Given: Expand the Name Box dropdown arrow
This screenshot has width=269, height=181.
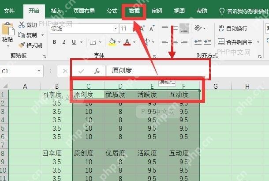Looking at the screenshot, I should tap(39, 71).
